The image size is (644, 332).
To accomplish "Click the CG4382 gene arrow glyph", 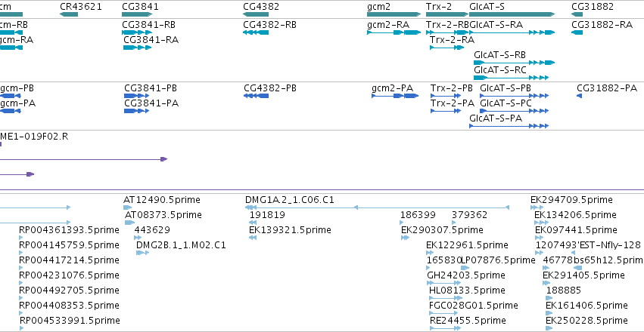I will (256, 14).
